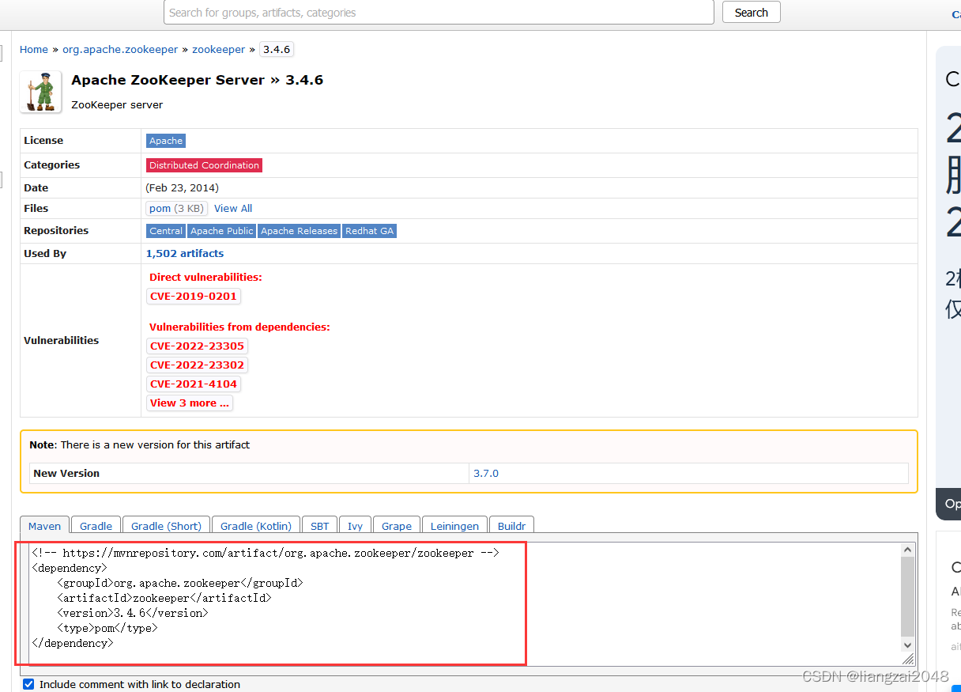Select the Gradle (Short) tab
Screen dimensions: 961x692
pyautogui.click(x=166, y=525)
